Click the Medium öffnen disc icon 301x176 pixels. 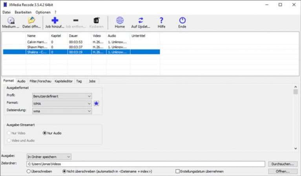click(11, 20)
